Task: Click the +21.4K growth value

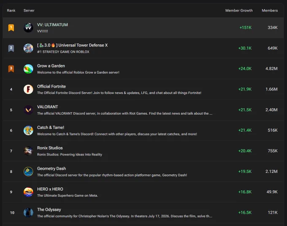Action: coord(245,130)
